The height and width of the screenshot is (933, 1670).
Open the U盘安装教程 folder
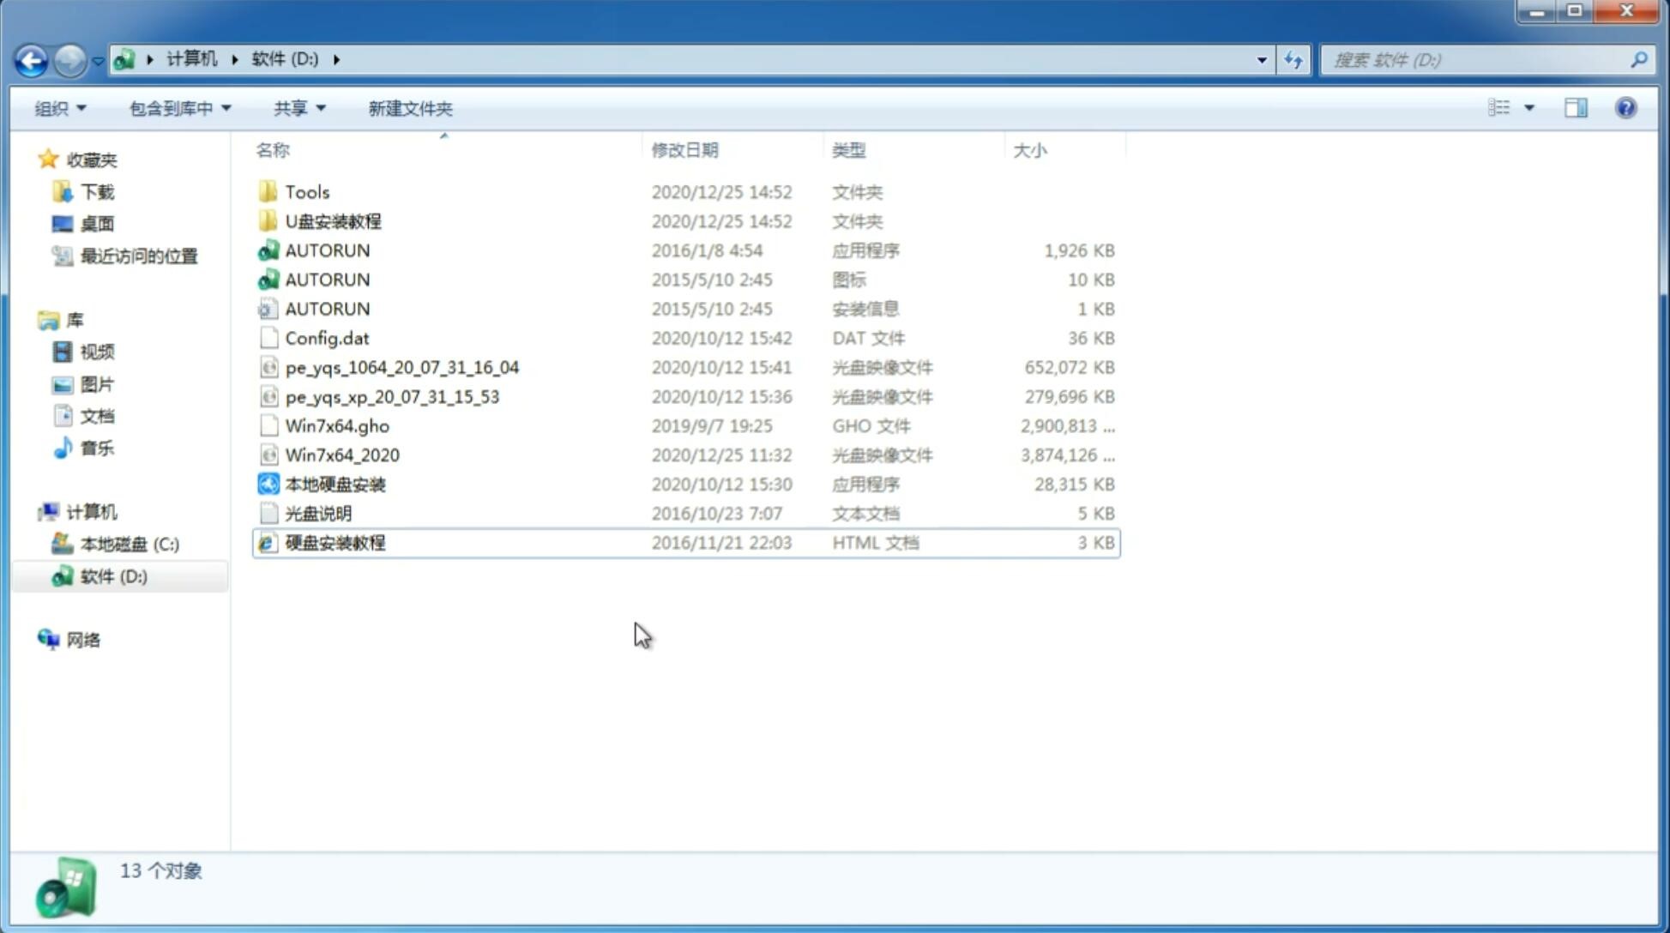pyautogui.click(x=334, y=220)
